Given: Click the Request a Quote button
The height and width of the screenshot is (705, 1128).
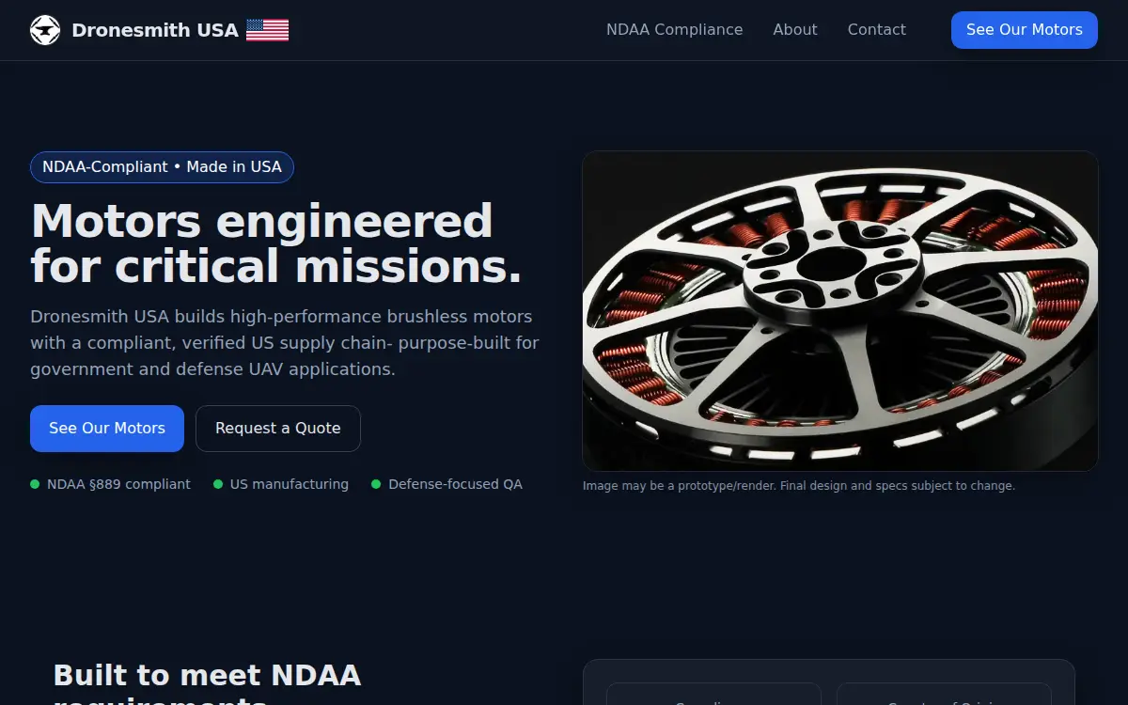Looking at the screenshot, I should tap(278, 429).
